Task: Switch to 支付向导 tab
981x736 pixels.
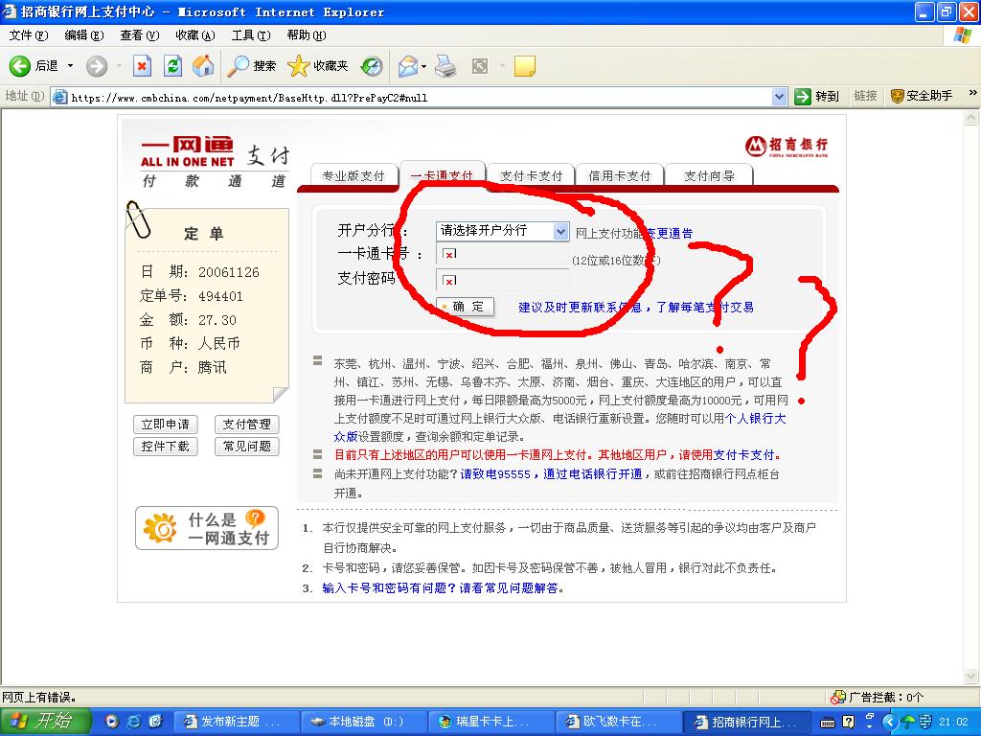Action: (x=708, y=175)
